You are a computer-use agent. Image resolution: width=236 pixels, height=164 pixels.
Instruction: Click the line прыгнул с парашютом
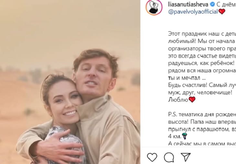pos(202,129)
